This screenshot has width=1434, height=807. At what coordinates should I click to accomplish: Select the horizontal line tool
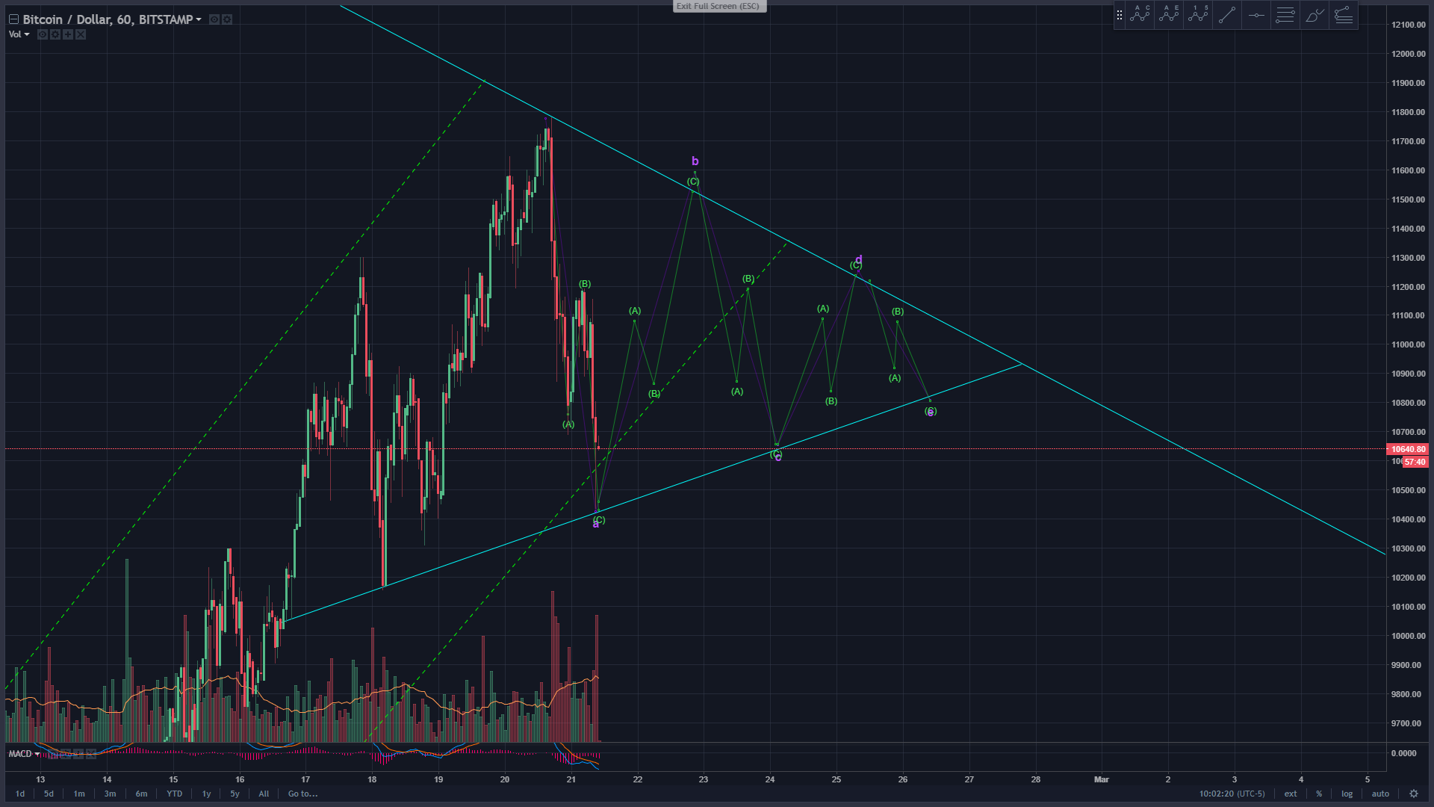click(x=1256, y=14)
